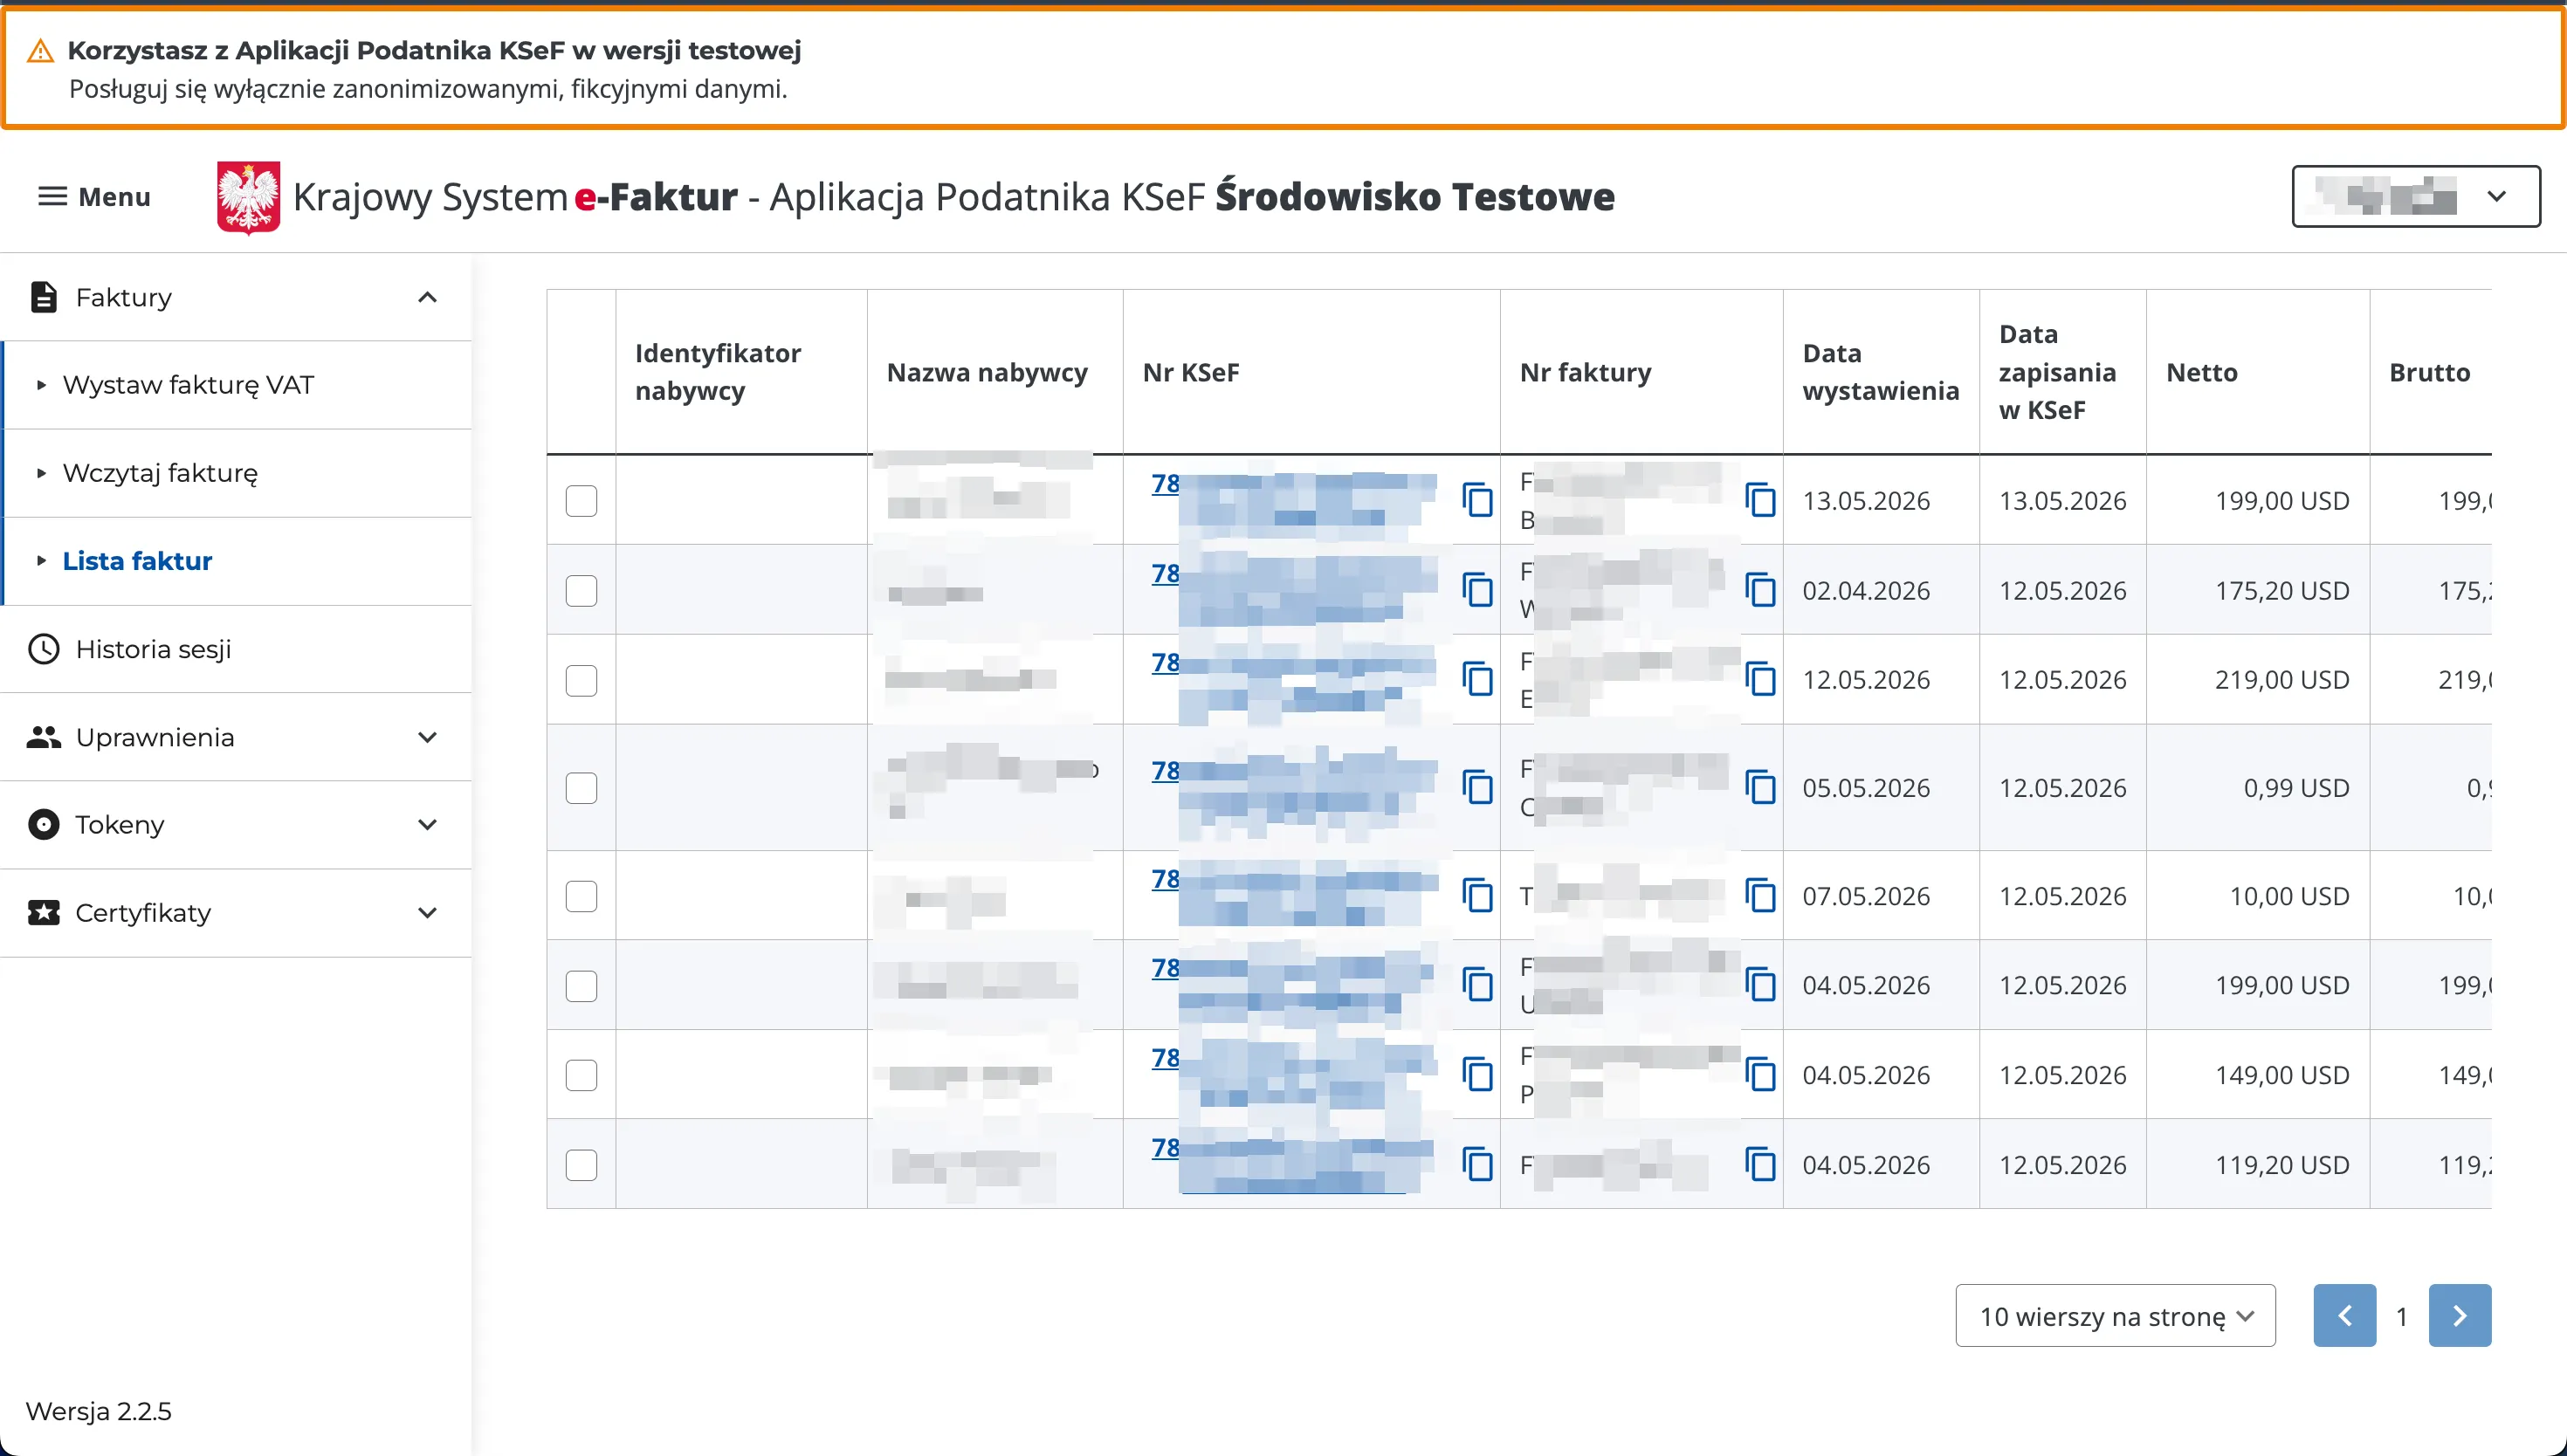
Task: Tick the checkbox for the 10,00 USD invoice
Action: point(581,896)
